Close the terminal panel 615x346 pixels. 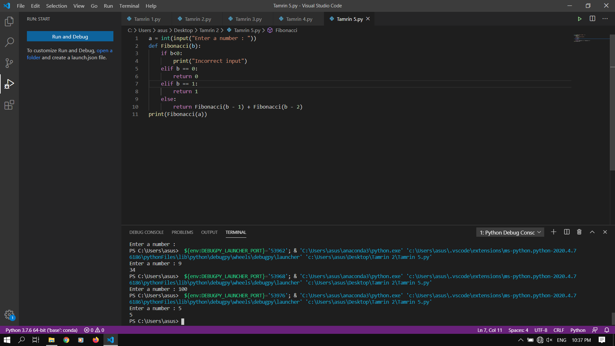pyautogui.click(x=605, y=232)
